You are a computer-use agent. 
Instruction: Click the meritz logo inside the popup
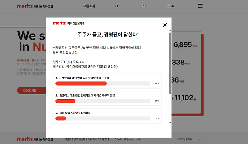[69, 23]
